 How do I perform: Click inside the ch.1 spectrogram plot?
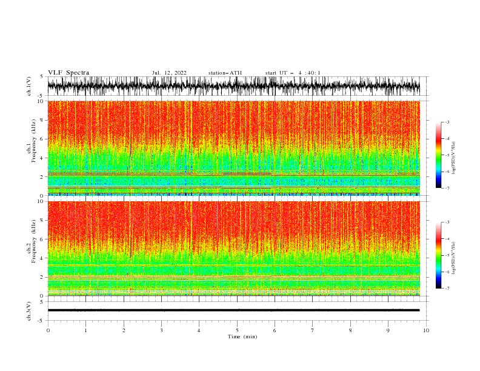tap(233, 148)
